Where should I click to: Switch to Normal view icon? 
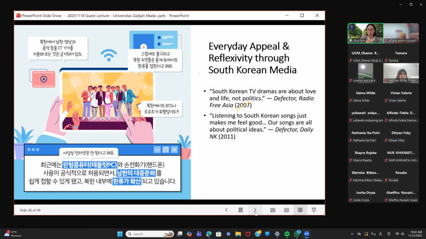coord(273,210)
